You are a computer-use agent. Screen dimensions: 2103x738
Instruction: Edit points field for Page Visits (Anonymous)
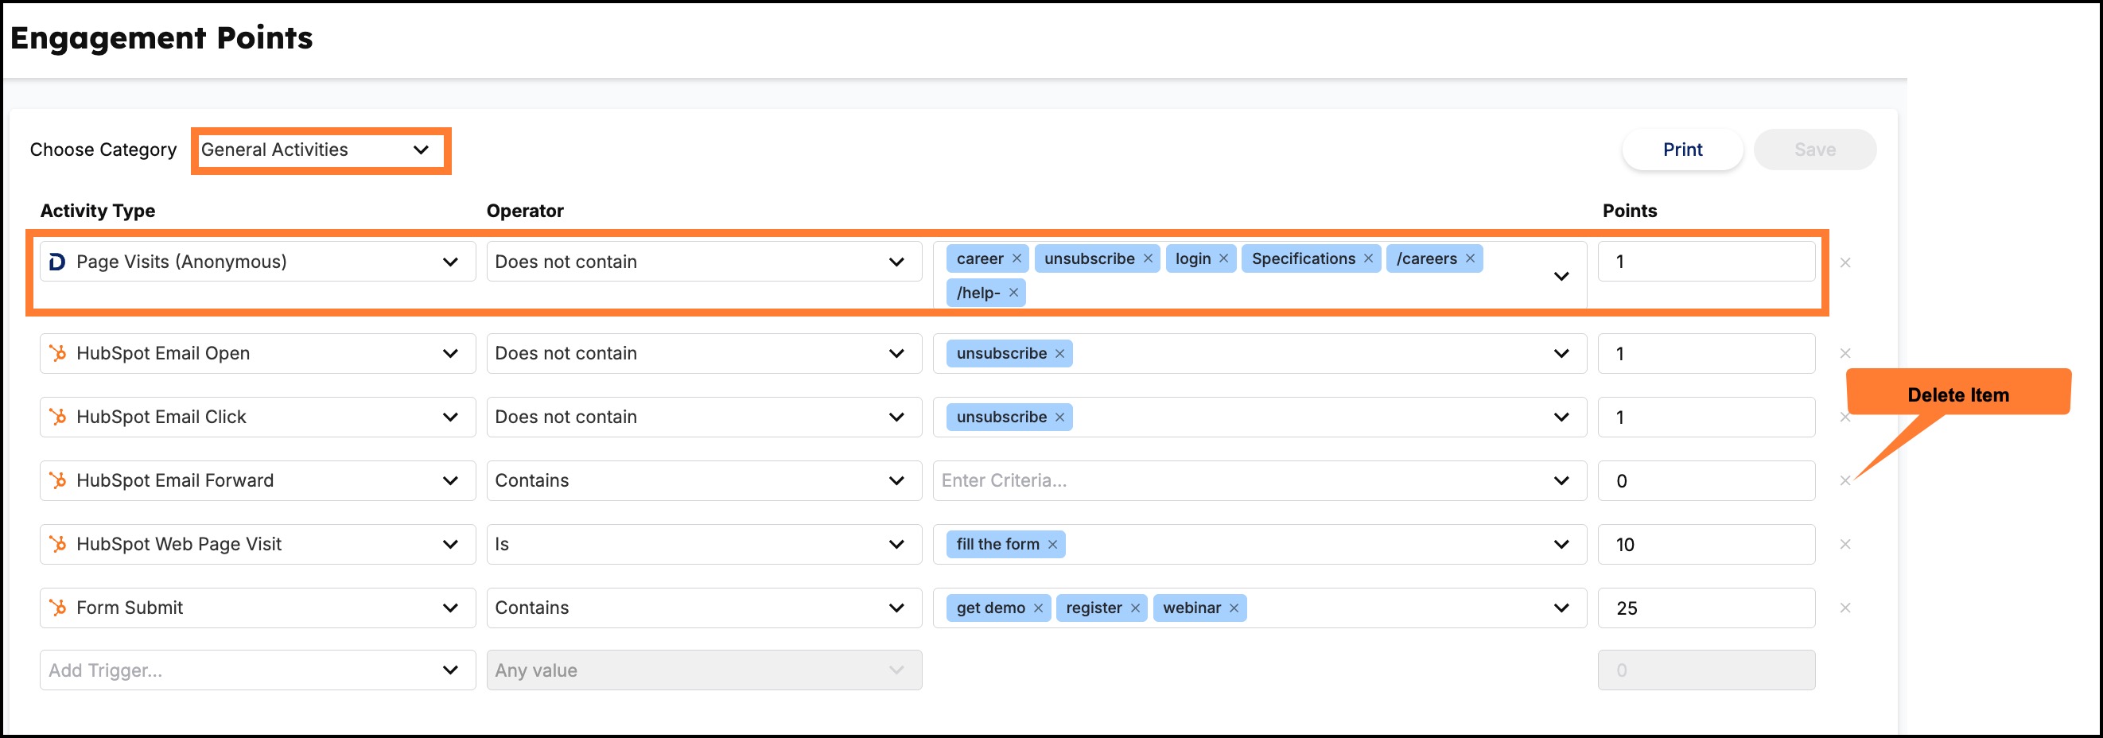tap(1706, 262)
